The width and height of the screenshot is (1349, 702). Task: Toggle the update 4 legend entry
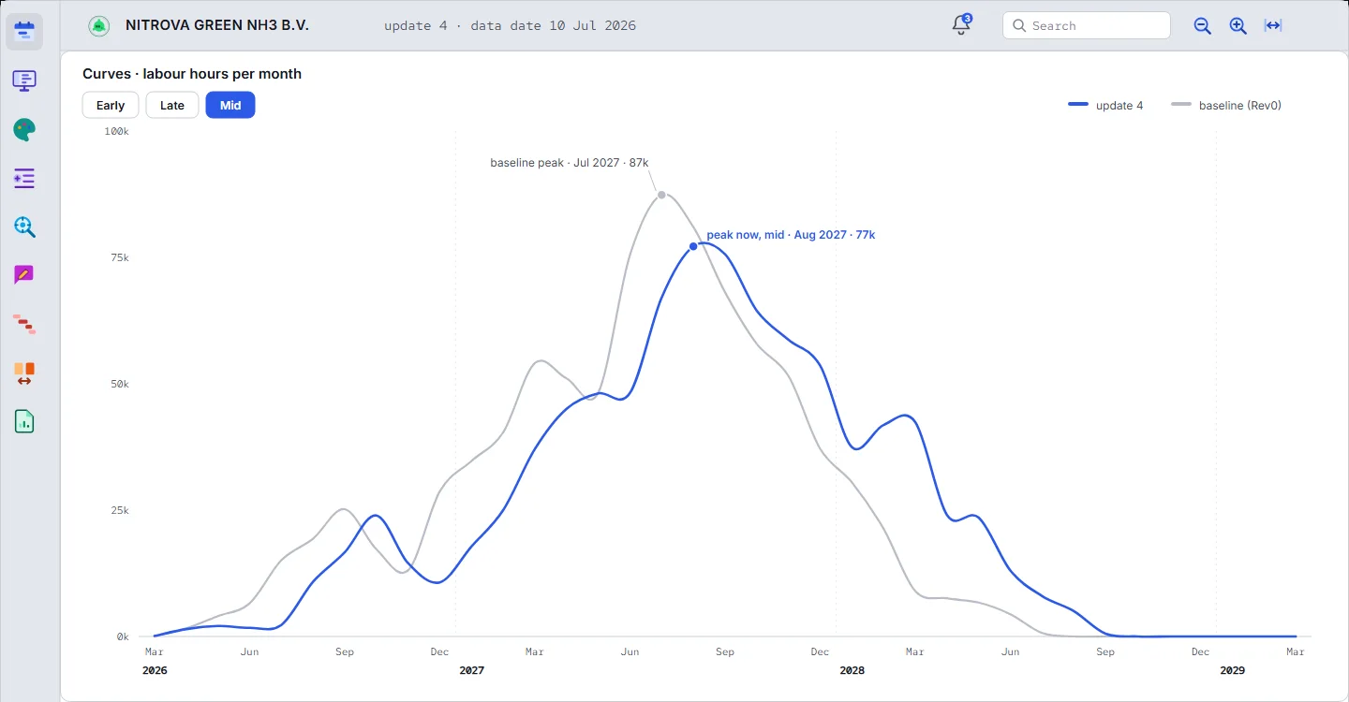(1105, 105)
